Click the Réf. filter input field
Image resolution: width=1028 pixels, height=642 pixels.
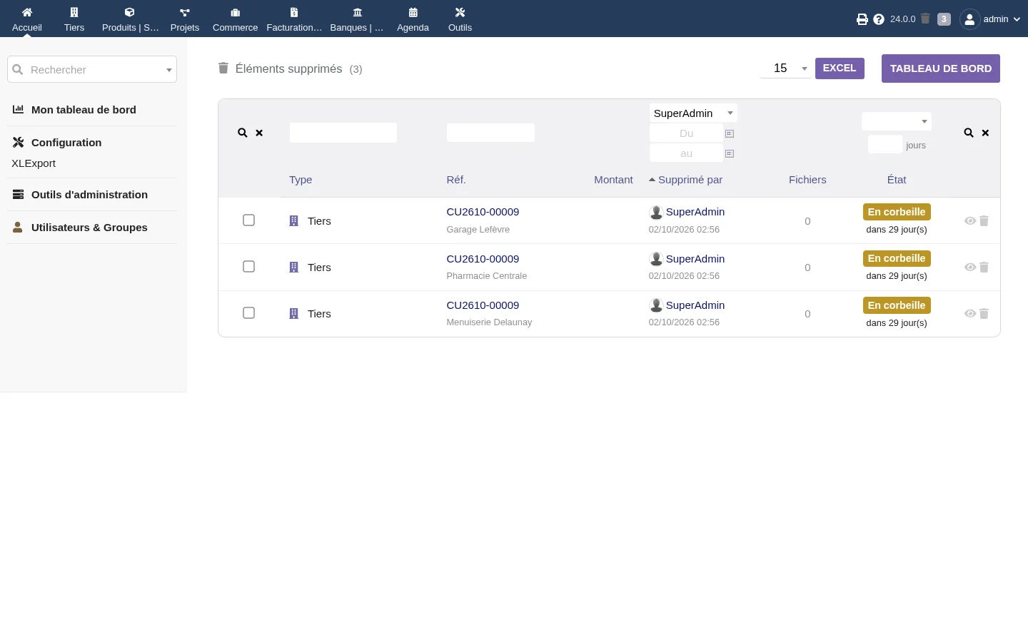pyautogui.click(x=490, y=133)
